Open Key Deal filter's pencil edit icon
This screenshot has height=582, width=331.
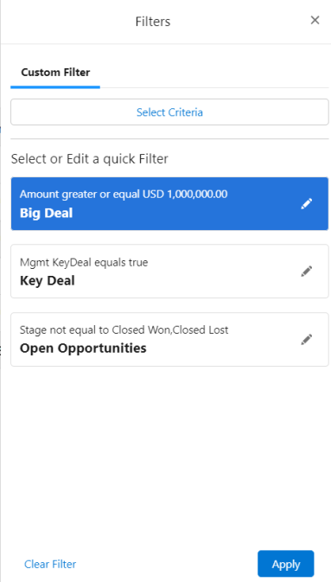click(307, 272)
